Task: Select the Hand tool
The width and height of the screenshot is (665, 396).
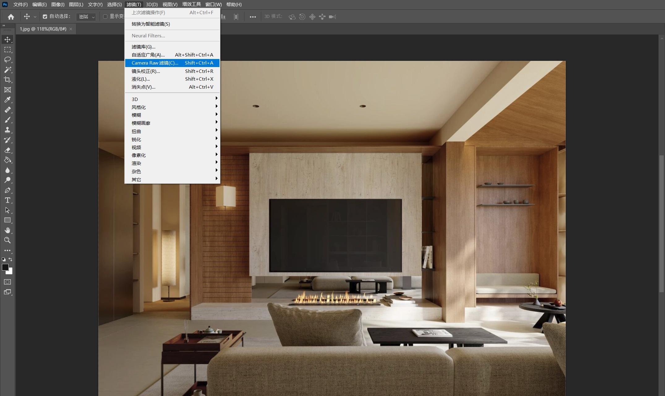Action: [x=7, y=230]
